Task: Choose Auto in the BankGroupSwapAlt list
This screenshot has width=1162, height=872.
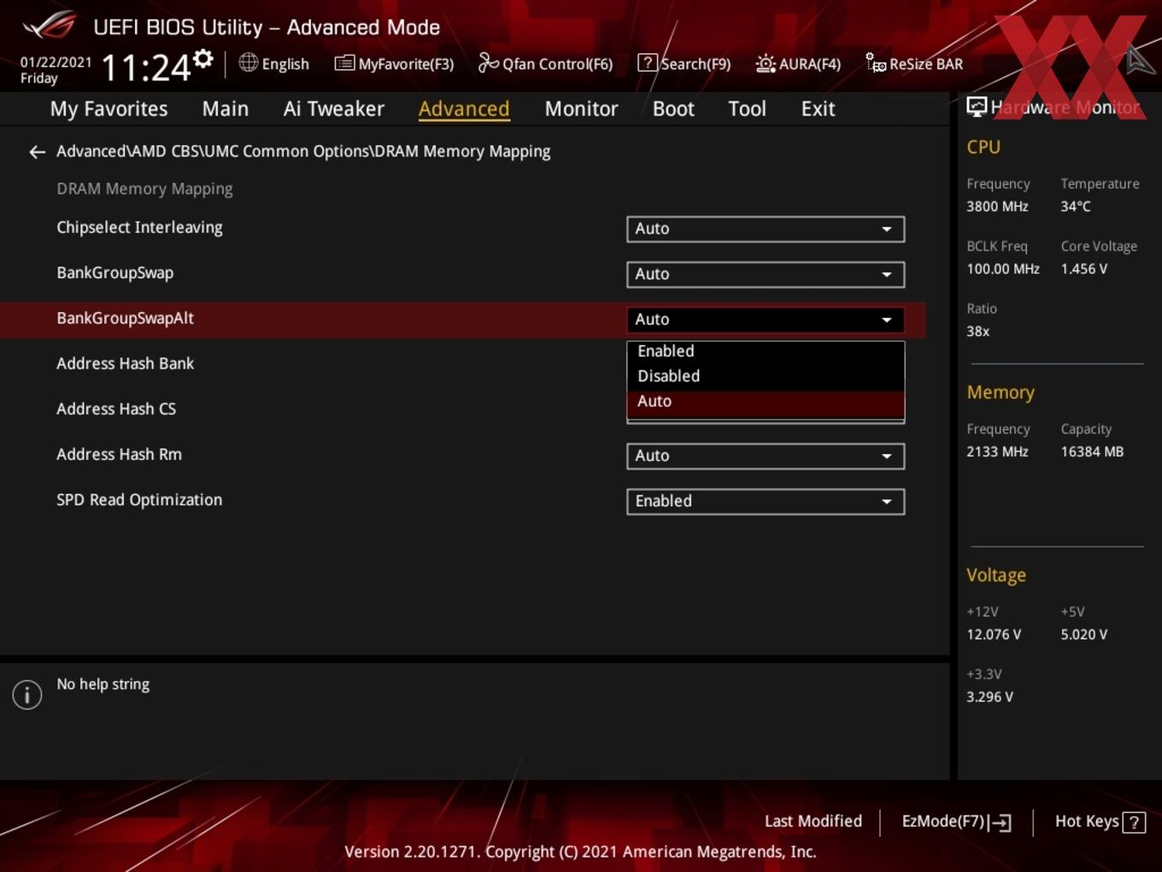Action: (766, 402)
